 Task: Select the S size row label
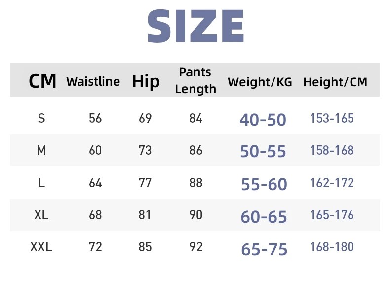click(x=41, y=118)
